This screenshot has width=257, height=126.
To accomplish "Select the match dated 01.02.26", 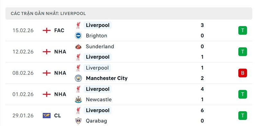I will 129,94.
